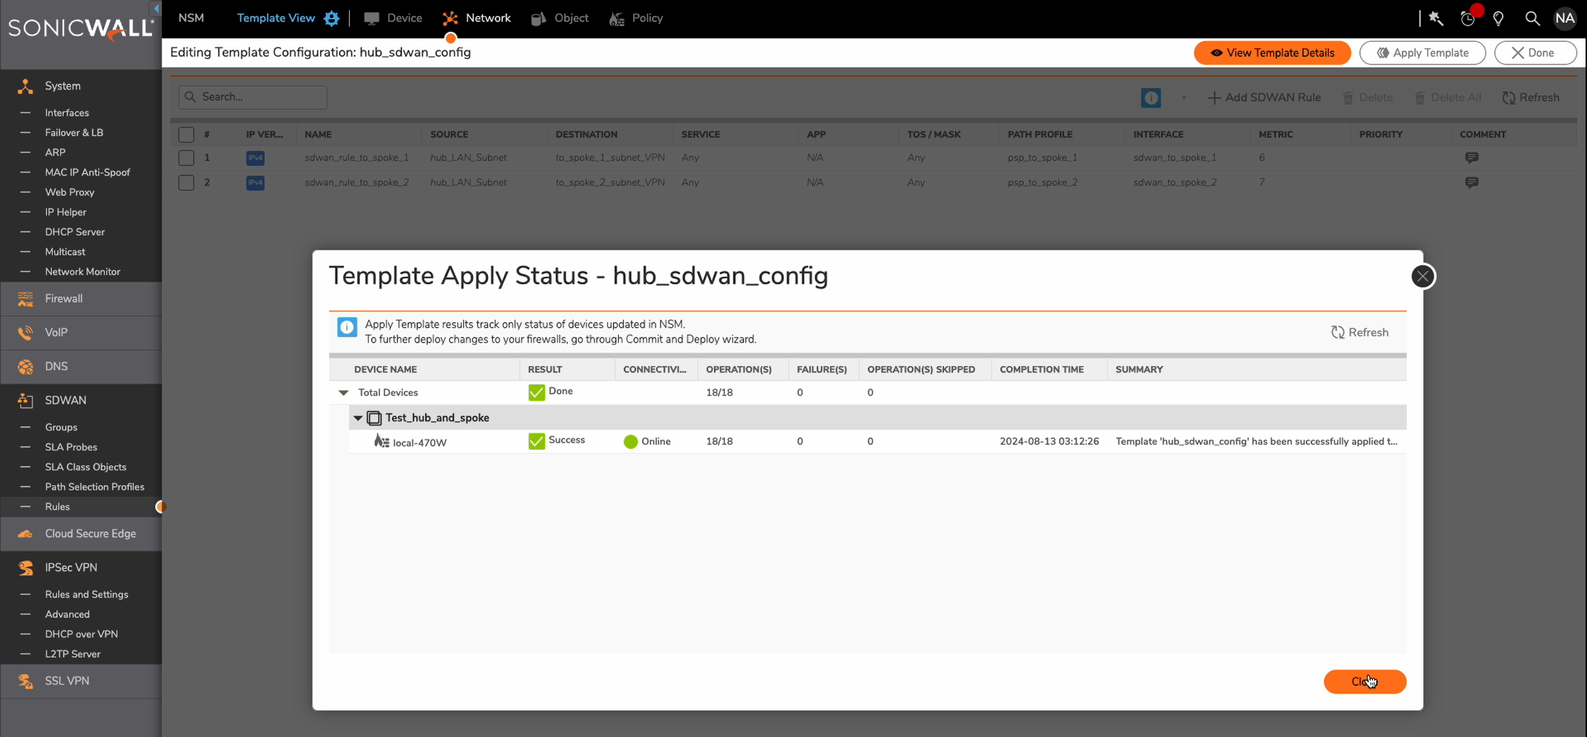Click the COMPLETION TIME column header
Image resolution: width=1587 pixels, height=737 pixels.
point(1041,370)
